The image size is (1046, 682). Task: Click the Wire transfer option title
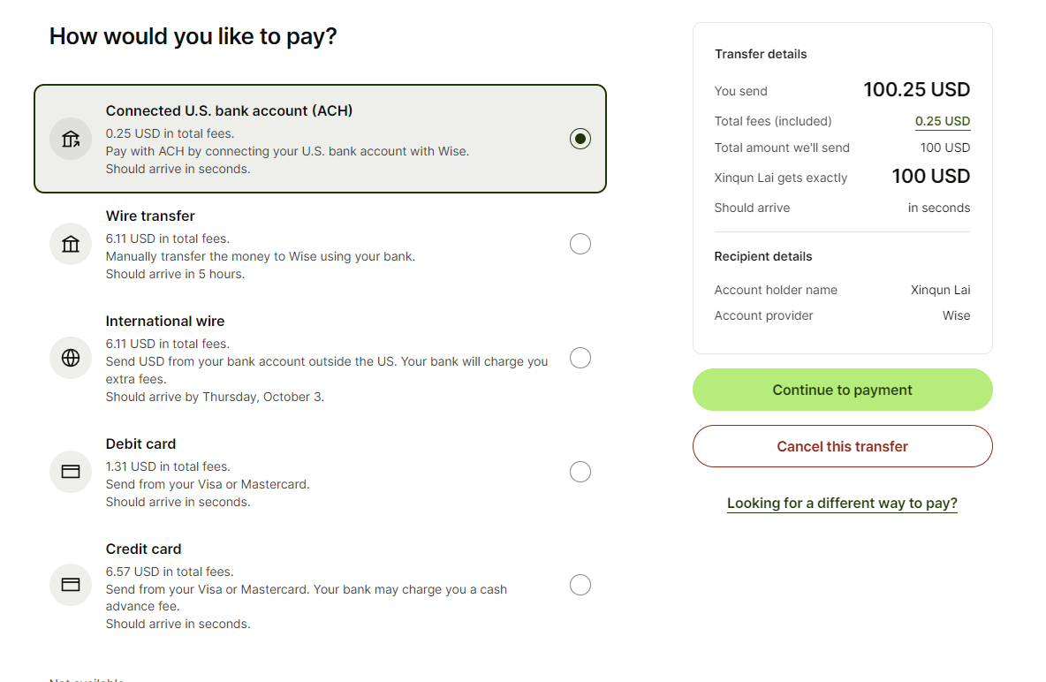click(x=150, y=216)
